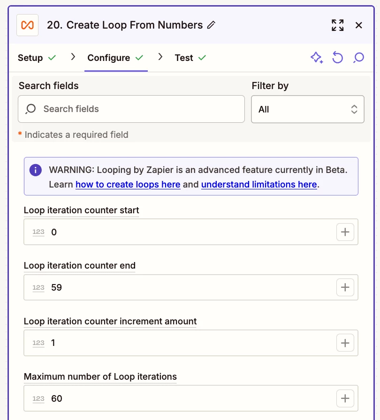Click the 123 number type icon in counter start
The image size is (380, 420).
tap(38, 232)
